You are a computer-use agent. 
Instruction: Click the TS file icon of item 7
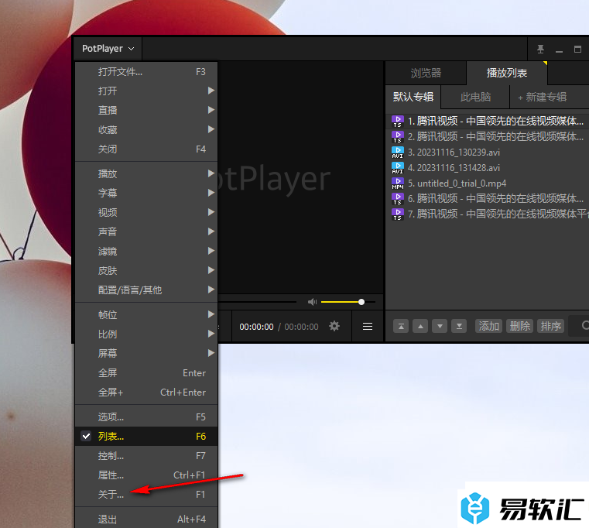pos(397,214)
